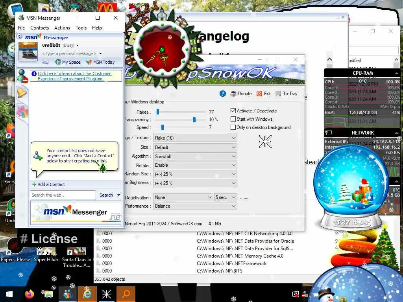Viewport: 403px width, 302px height.
Task: Open the Texture dropdown showing Flake (16)
Action: [x=195, y=138]
